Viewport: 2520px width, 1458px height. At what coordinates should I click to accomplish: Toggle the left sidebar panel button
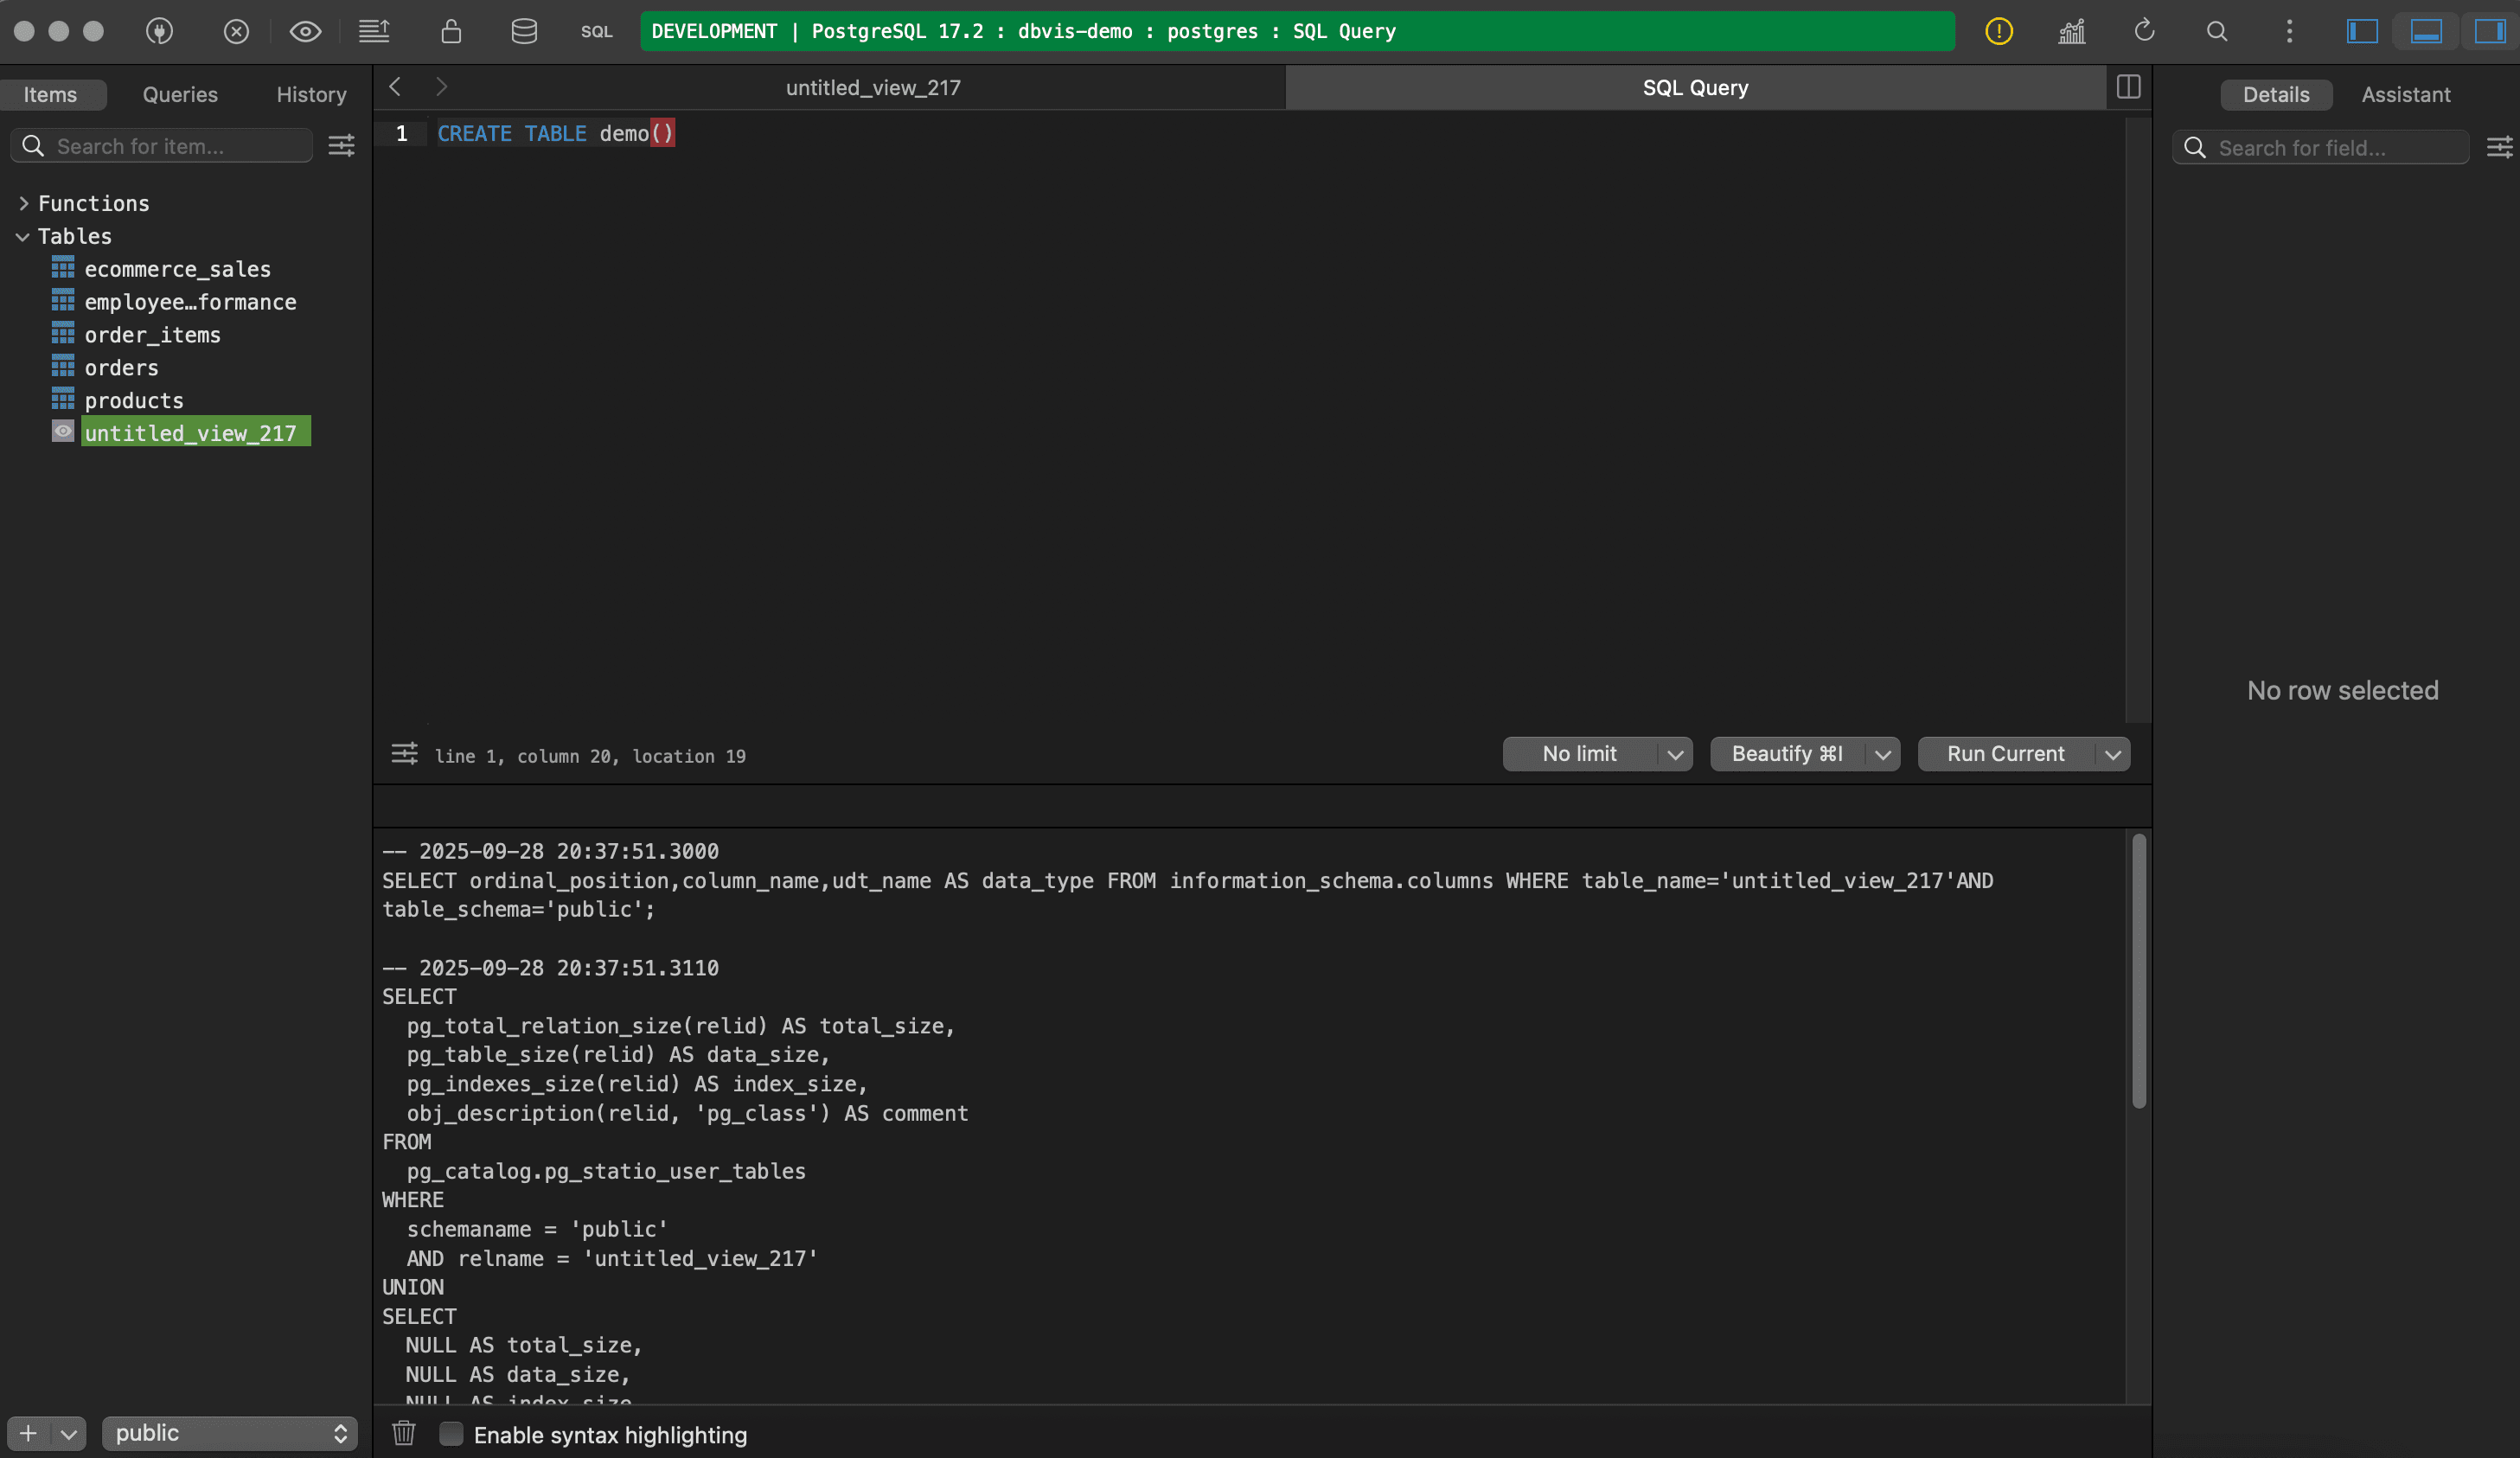pos(2362,31)
